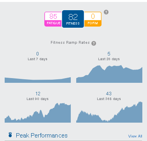Click the help icon beside Form badge

click(x=106, y=12)
